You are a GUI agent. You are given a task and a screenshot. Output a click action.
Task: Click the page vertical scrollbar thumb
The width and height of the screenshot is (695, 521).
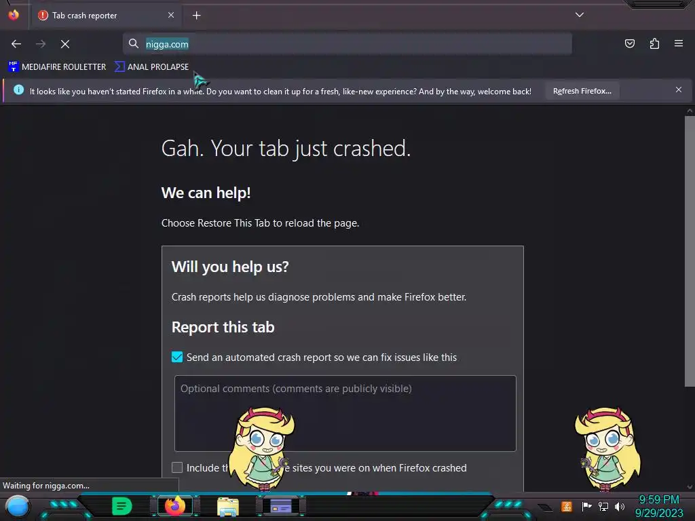pyautogui.click(x=690, y=251)
